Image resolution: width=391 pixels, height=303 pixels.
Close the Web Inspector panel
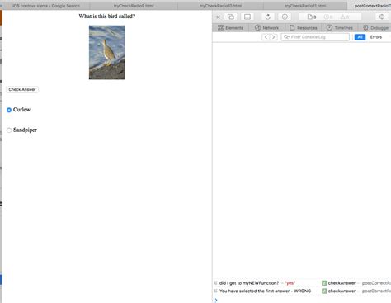tap(218, 17)
